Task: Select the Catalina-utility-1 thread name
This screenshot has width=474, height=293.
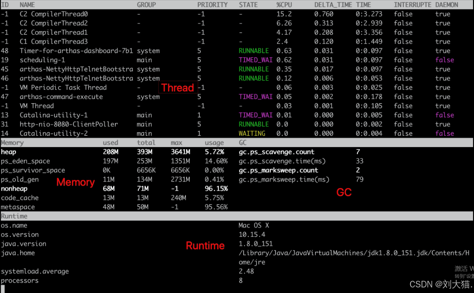Action: point(54,115)
